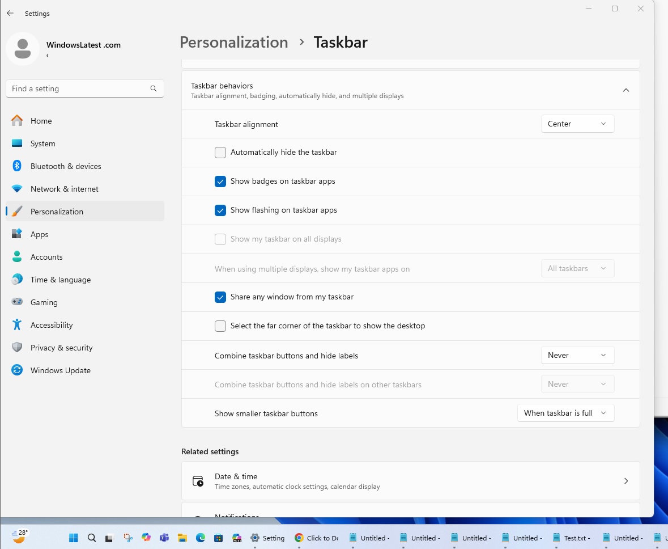The width and height of the screenshot is (668, 549).
Task: Open the Date & time related settings
Action: (x=411, y=480)
